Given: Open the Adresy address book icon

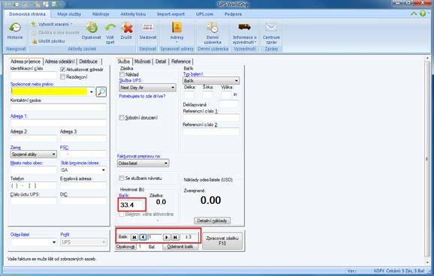Looking at the screenshot, I should coord(176,32).
